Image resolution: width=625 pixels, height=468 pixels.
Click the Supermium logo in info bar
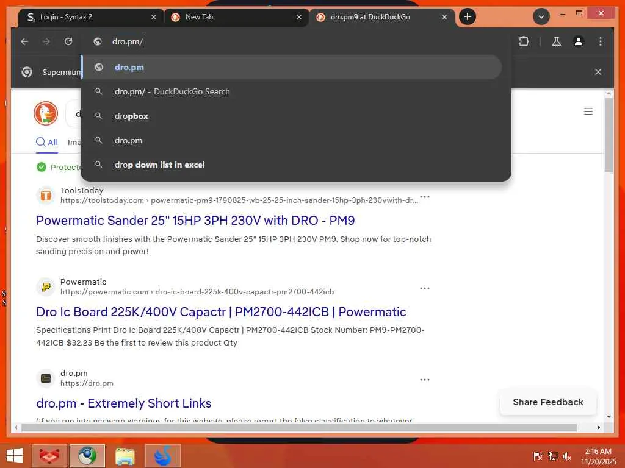click(27, 72)
